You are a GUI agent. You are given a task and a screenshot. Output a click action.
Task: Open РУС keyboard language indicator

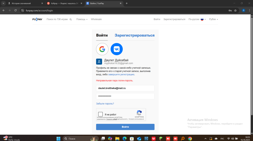pyautogui.click(x=222, y=138)
